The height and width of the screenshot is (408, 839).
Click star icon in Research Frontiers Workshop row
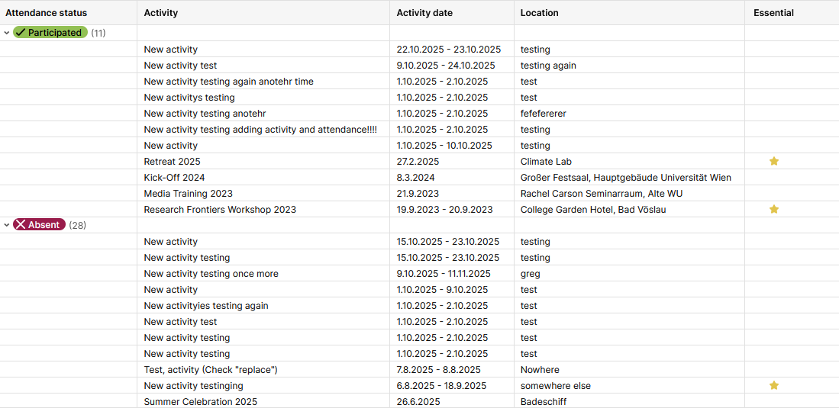773,210
